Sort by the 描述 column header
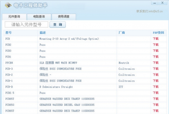The width and height of the screenshot is (169, 114). click(x=43, y=33)
